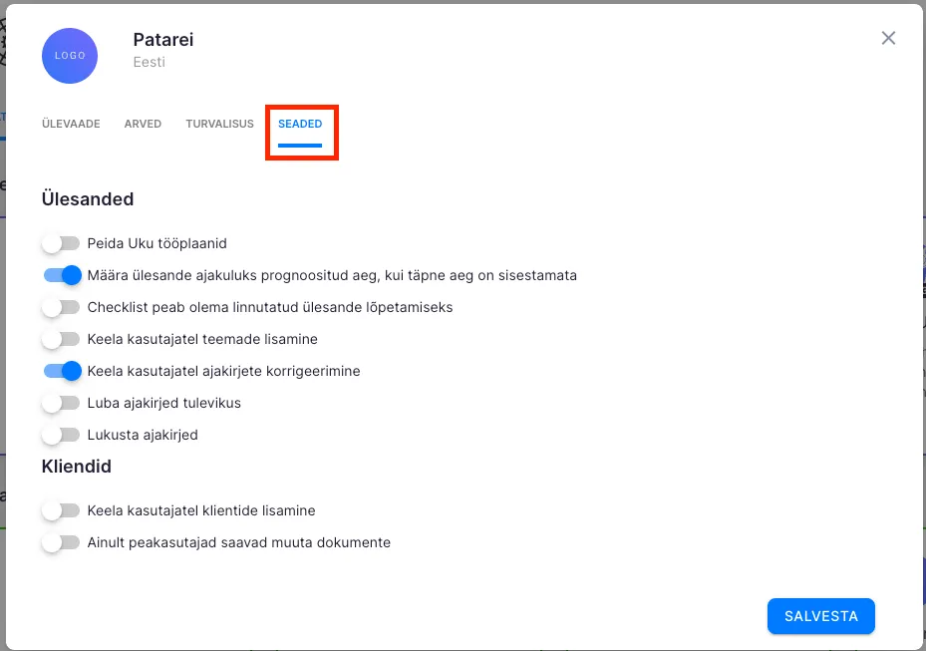
Task: Close the Patarei settings dialog
Action: pos(888,39)
